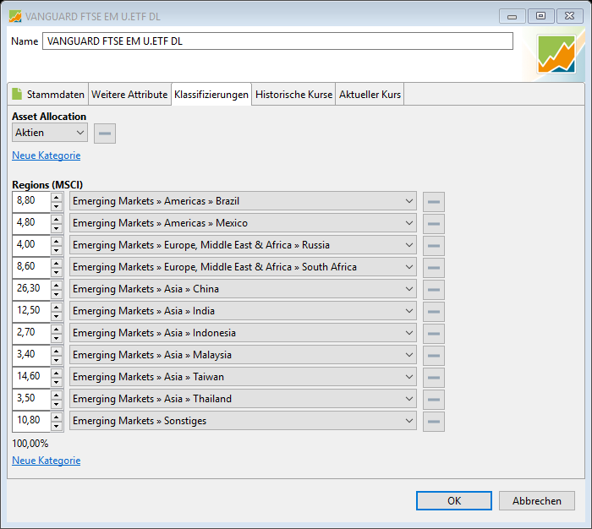592x529 pixels.
Task: Switch to the Stammdaten tab
Action: (x=48, y=95)
